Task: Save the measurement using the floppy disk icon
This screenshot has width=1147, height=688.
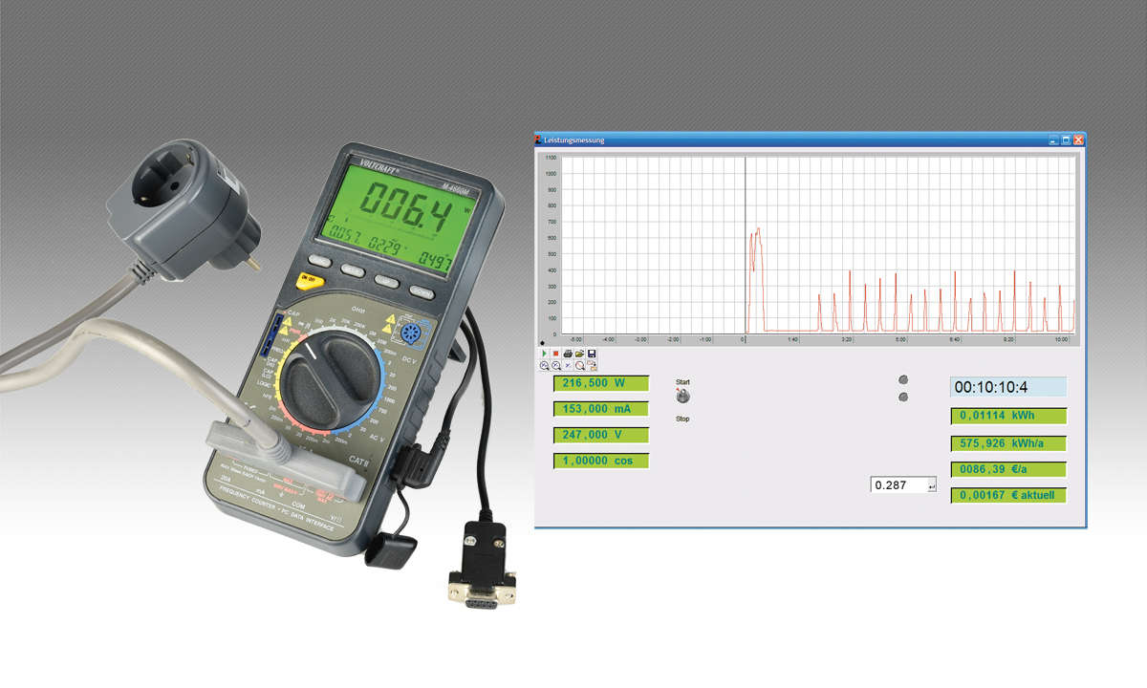Action: tap(593, 354)
